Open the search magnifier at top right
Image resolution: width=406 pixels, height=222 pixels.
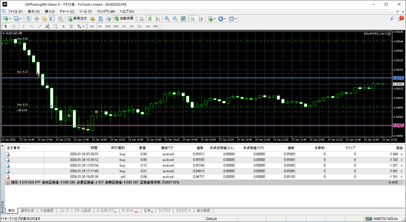(392, 19)
